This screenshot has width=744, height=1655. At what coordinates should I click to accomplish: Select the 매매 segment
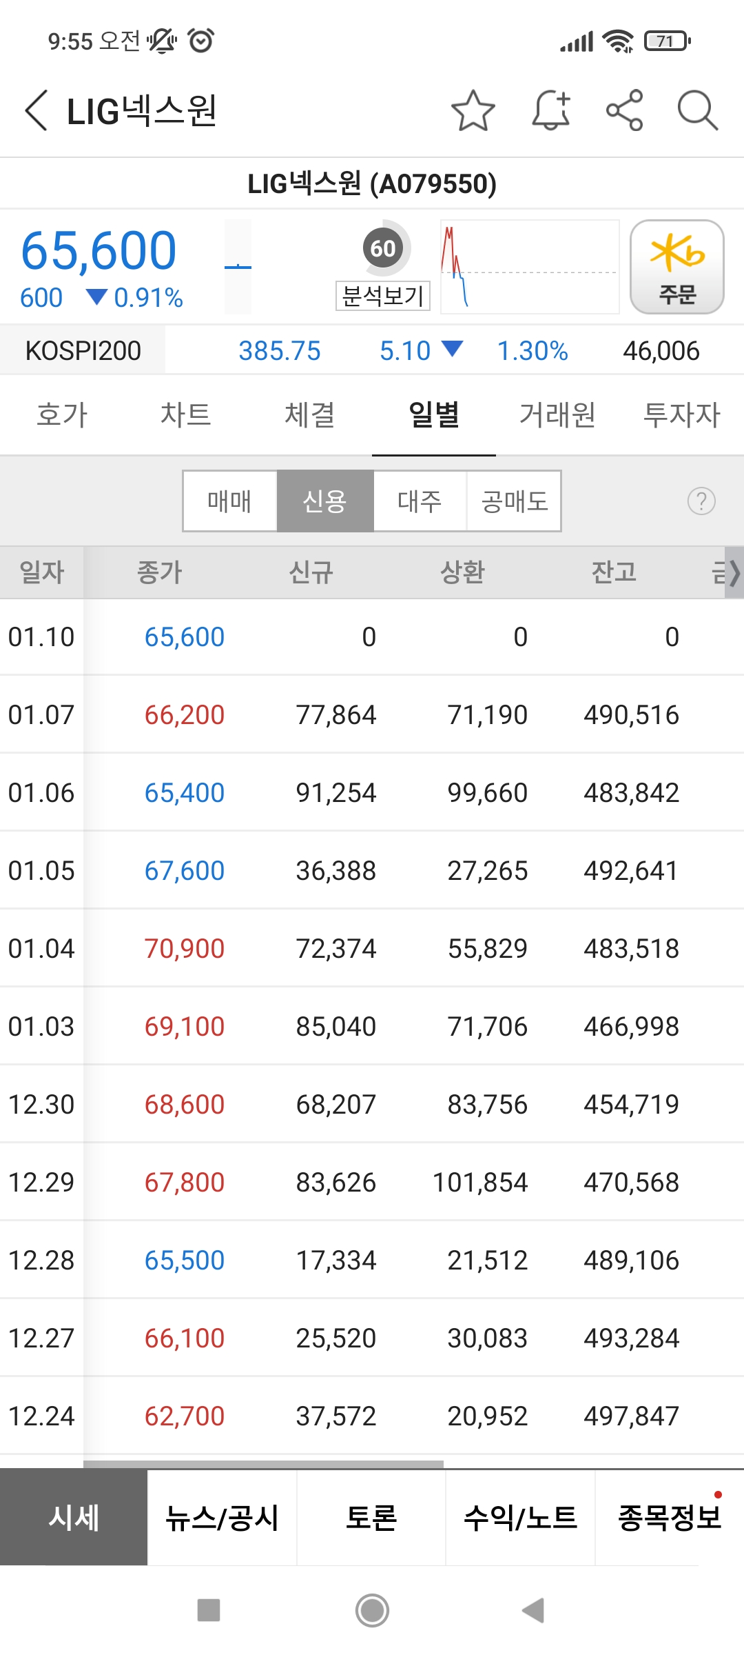230,501
